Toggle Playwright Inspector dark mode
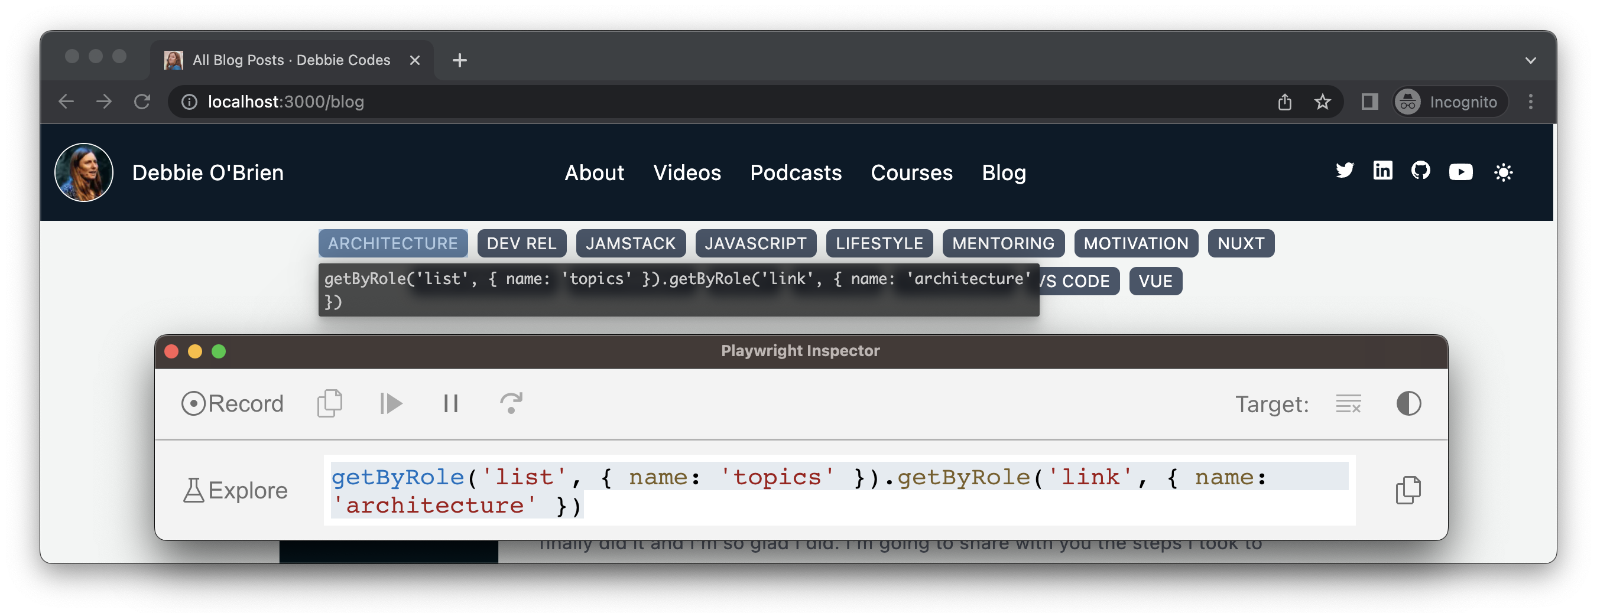This screenshot has height=613, width=1597. (x=1408, y=403)
